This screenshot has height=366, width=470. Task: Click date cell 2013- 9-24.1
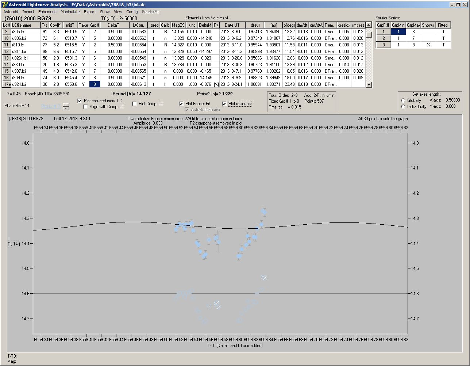tap(232, 84)
